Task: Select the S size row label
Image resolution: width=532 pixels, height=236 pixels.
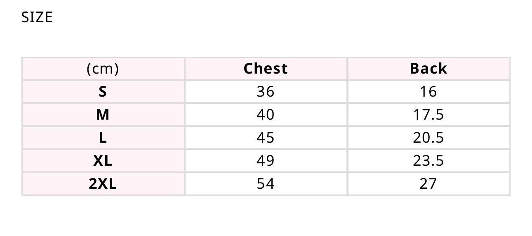Action: click(x=103, y=92)
